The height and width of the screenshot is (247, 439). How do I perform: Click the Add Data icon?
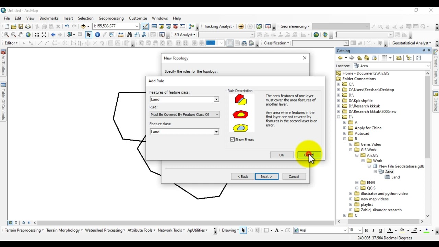(83, 26)
